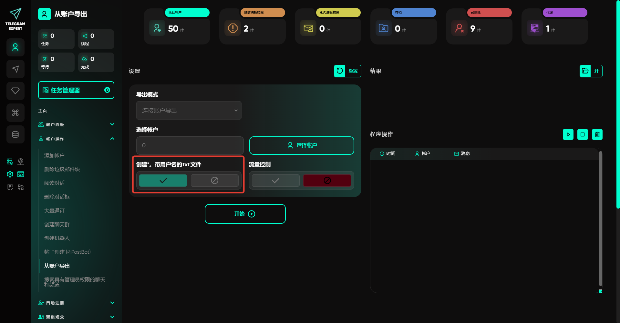The image size is (620, 323).
Task: Click the 选择帐户 number input field
Action: tap(190, 145)
